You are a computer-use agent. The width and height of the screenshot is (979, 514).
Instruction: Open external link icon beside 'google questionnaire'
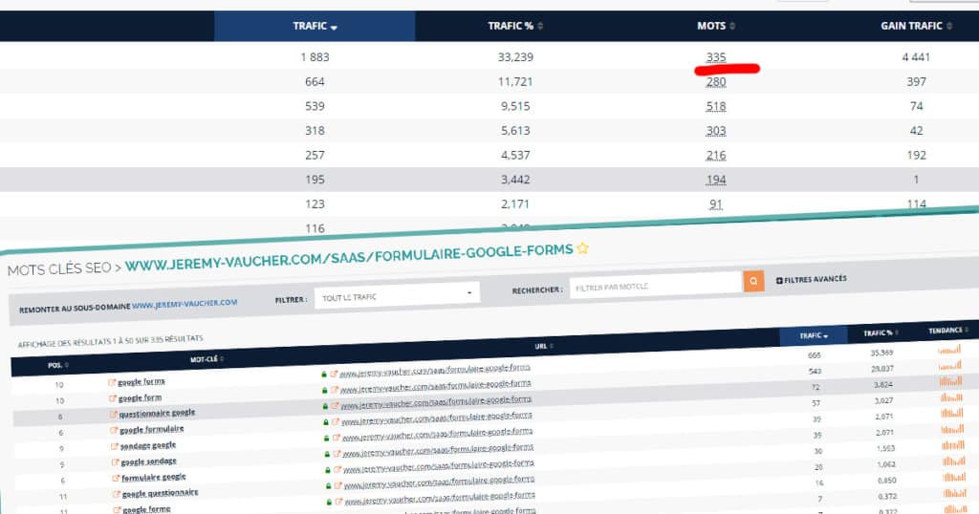(117, 494)
